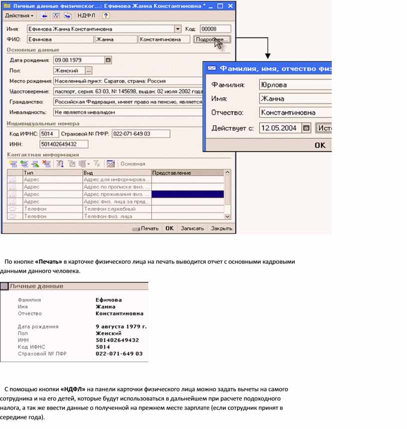Click the highlighted Представление cell
407x429 pixels.
click(188, 194)
